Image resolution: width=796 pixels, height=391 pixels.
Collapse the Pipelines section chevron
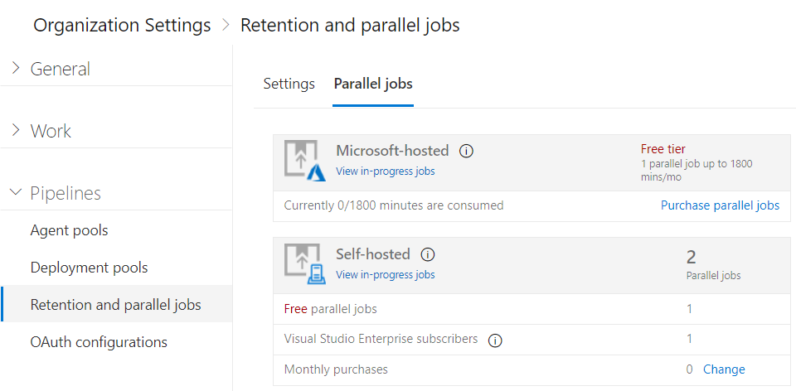click(x=16, y=192)
